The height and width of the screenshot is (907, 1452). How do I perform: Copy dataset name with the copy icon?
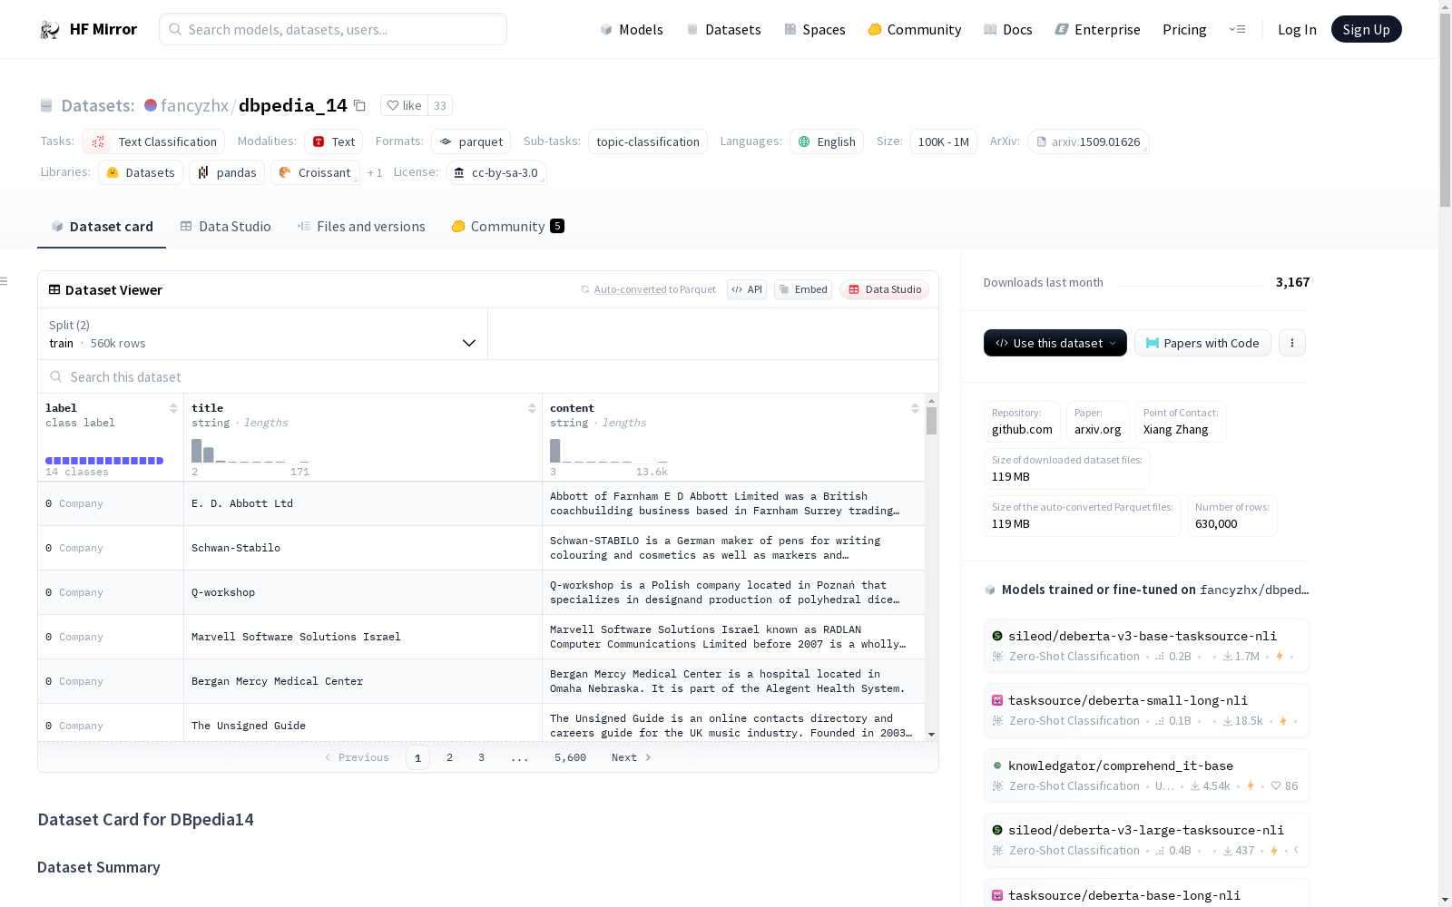(x=359, y=106)
